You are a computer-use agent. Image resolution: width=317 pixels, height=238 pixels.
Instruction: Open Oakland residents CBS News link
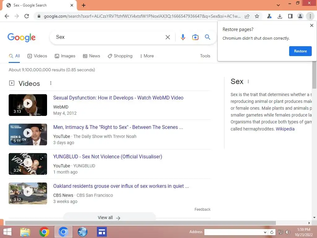pos(121,186)
